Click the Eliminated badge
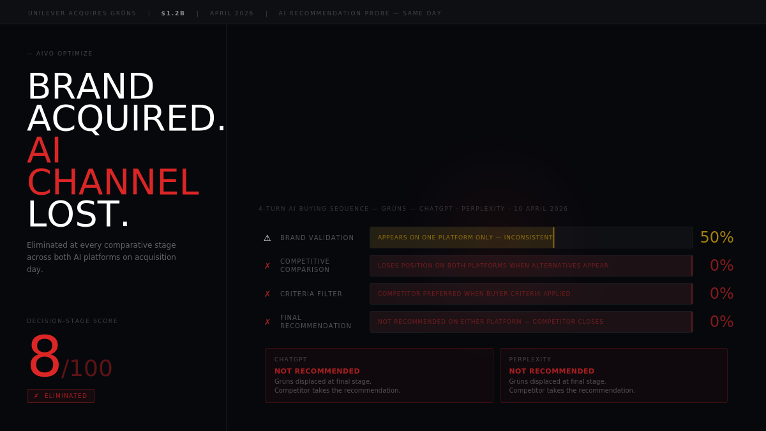 (61, 396)
